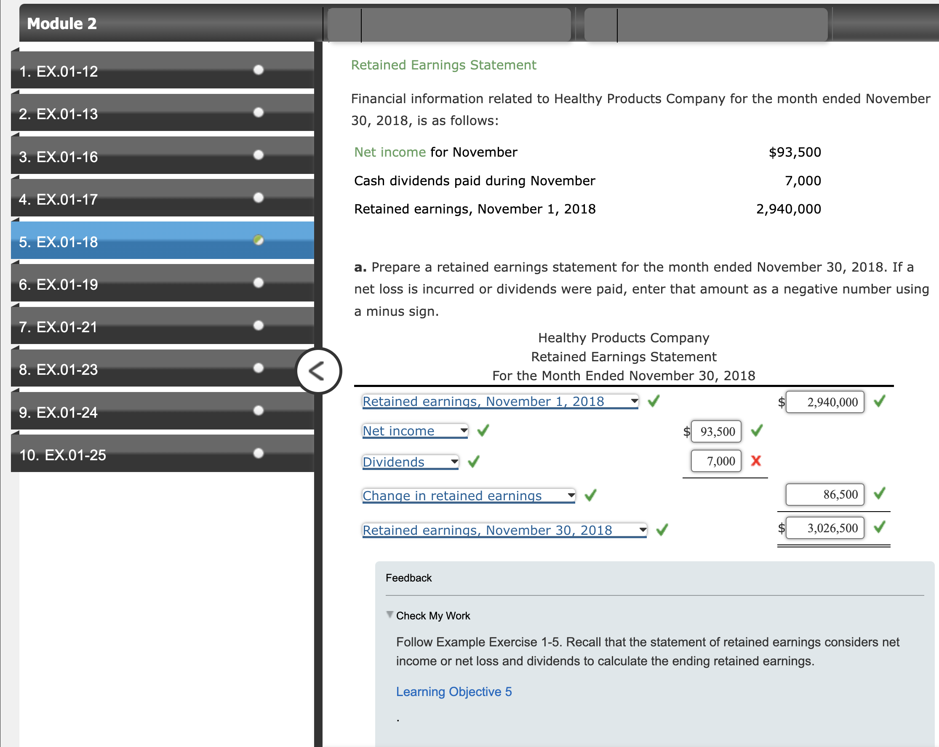939x747 pixels.
Task: Click the 3,026,500 ending balance field
Action: click(x=825, y=528)
